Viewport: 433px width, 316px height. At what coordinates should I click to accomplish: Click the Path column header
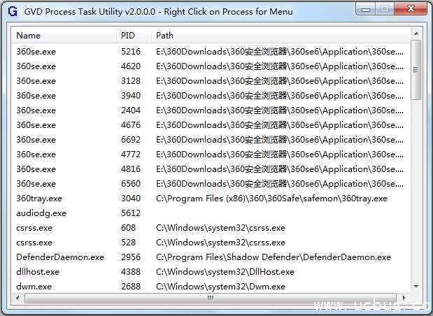pyautogui.click(x=280, y=36)
